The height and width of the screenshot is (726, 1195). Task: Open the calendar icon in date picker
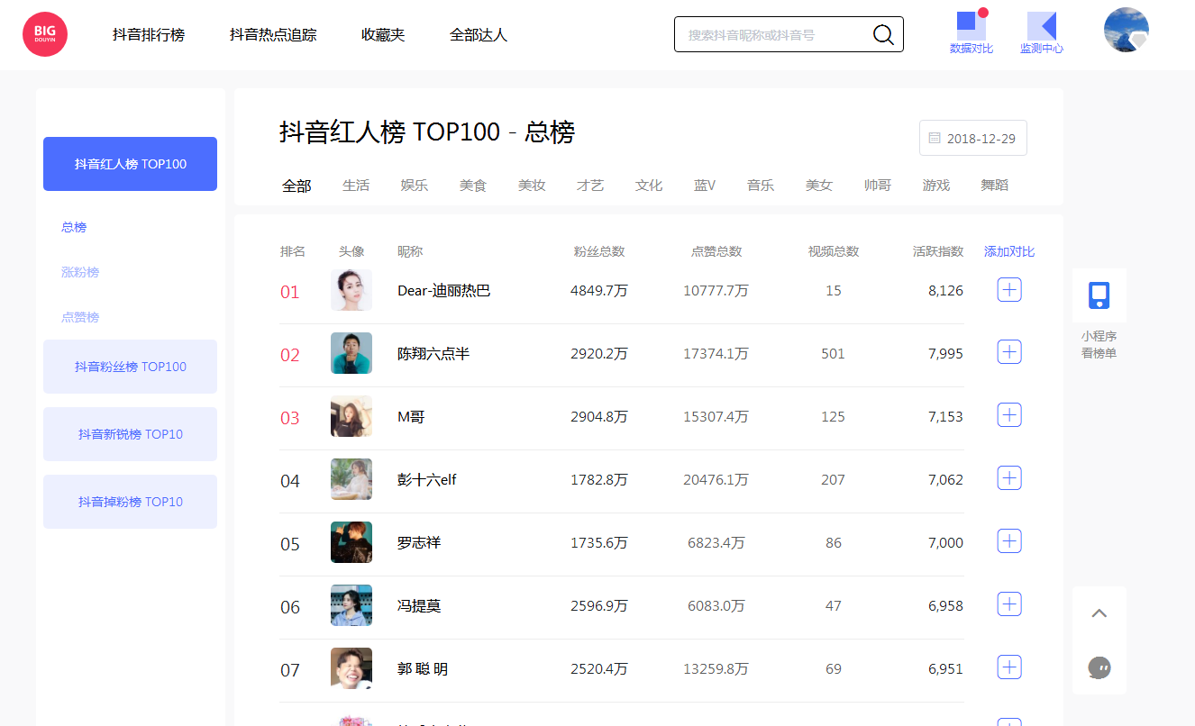coord(935,139)
